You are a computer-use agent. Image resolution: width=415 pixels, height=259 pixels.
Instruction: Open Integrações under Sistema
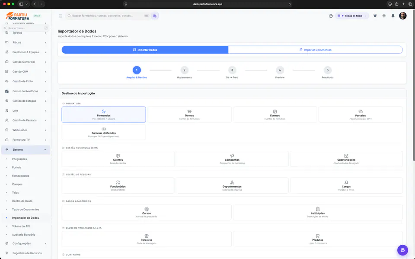(19, 159)
